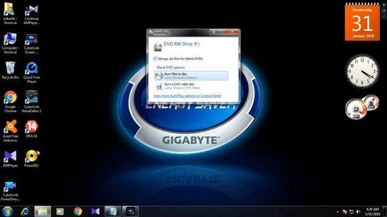The width and height of the screenshot is (387, 217).
Task: Open the Recycle Bin
Action: pyautogui.click(x=10, y=71)
